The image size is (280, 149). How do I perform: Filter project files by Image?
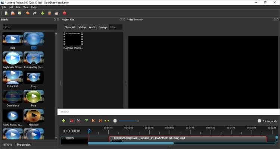103,27
